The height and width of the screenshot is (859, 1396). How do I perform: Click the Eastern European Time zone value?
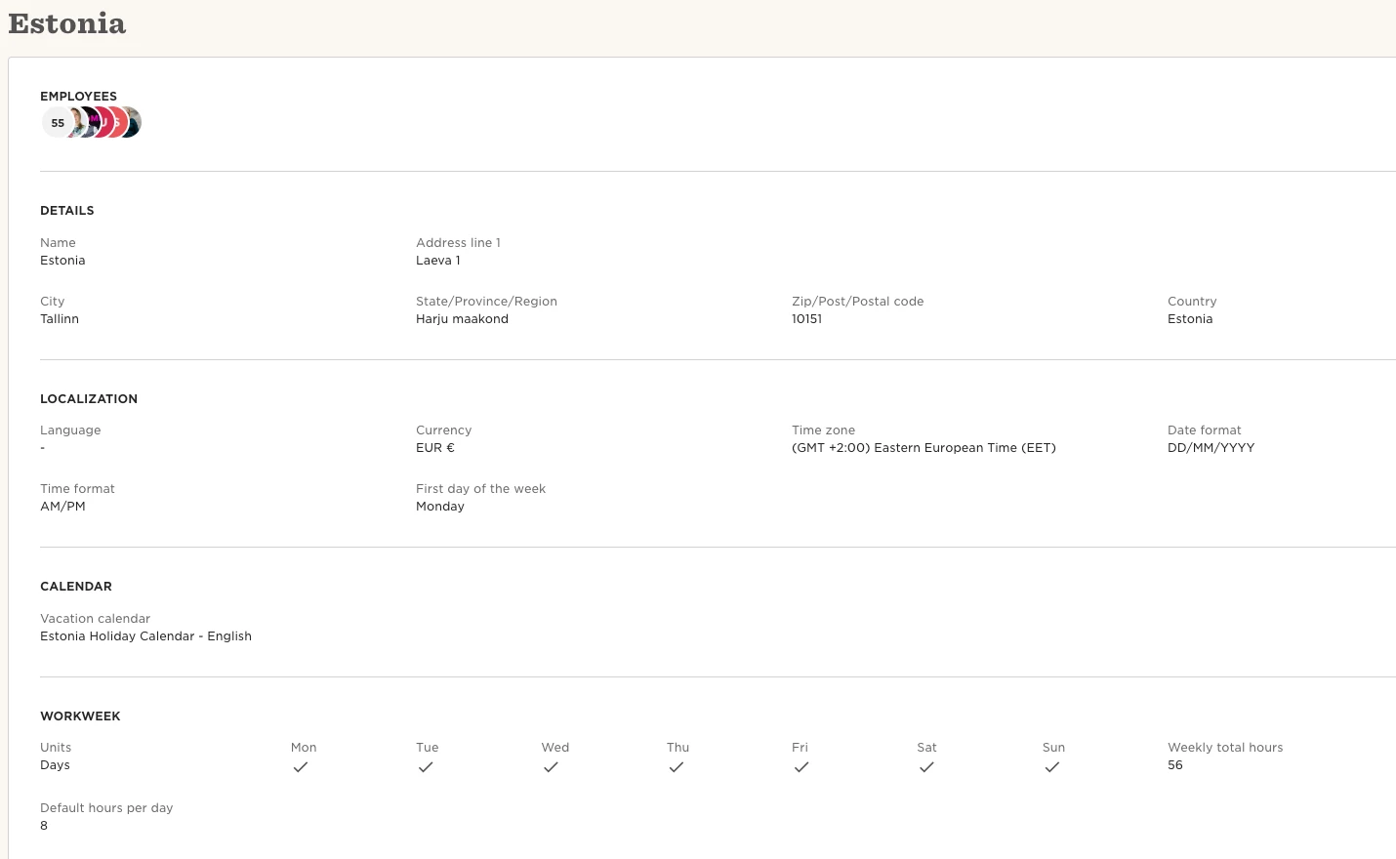924,448
